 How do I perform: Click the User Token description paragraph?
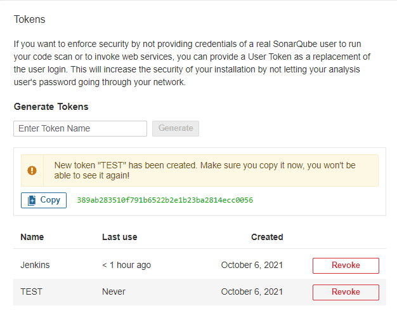click(x=193, y=64)
